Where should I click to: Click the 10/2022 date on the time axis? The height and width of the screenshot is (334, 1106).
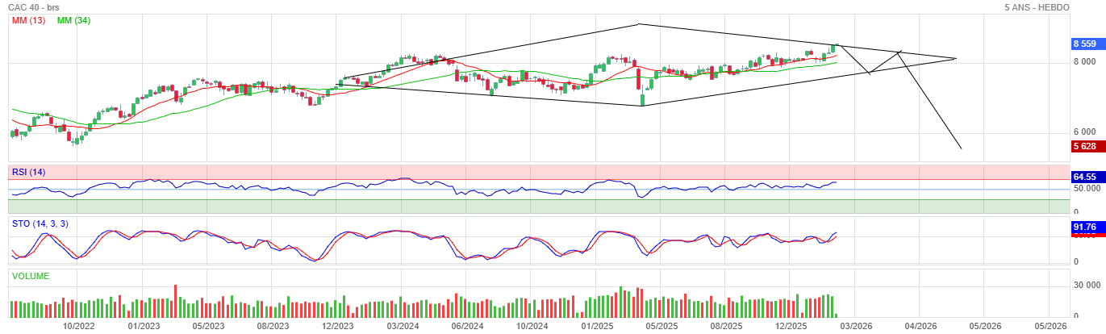click(78, 326)
